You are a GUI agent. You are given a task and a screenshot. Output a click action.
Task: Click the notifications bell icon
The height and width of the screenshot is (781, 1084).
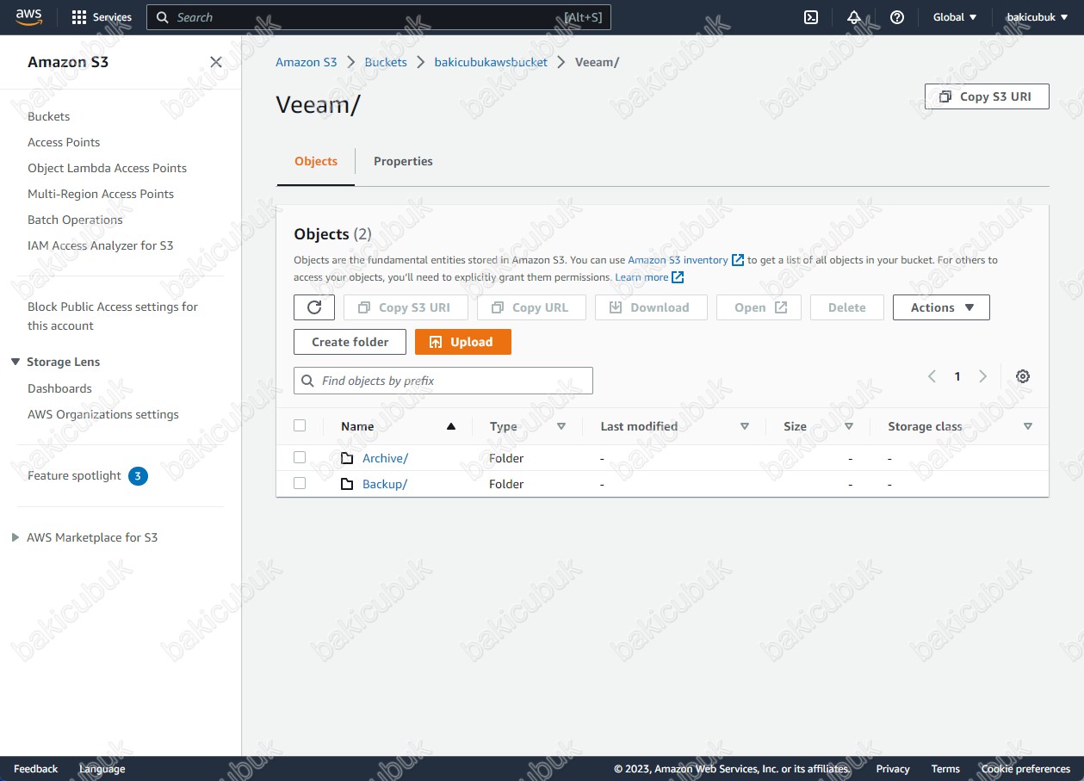(x=853, y=17)
